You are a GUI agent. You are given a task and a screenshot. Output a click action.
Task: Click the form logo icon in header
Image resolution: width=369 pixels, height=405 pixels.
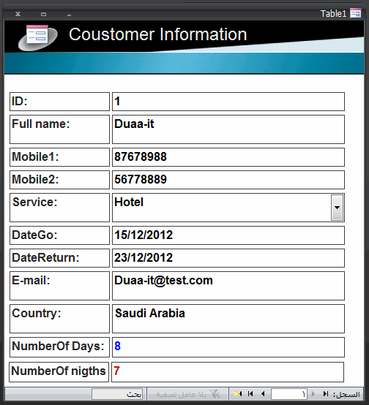(38, 37)
